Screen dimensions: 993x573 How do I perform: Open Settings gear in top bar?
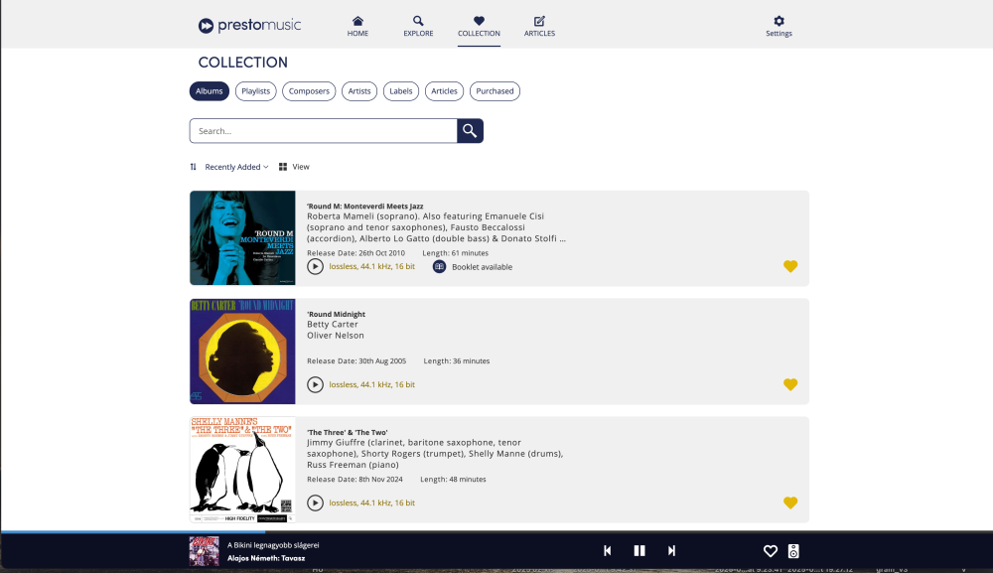pyautogui.click(x=779, y=26)
